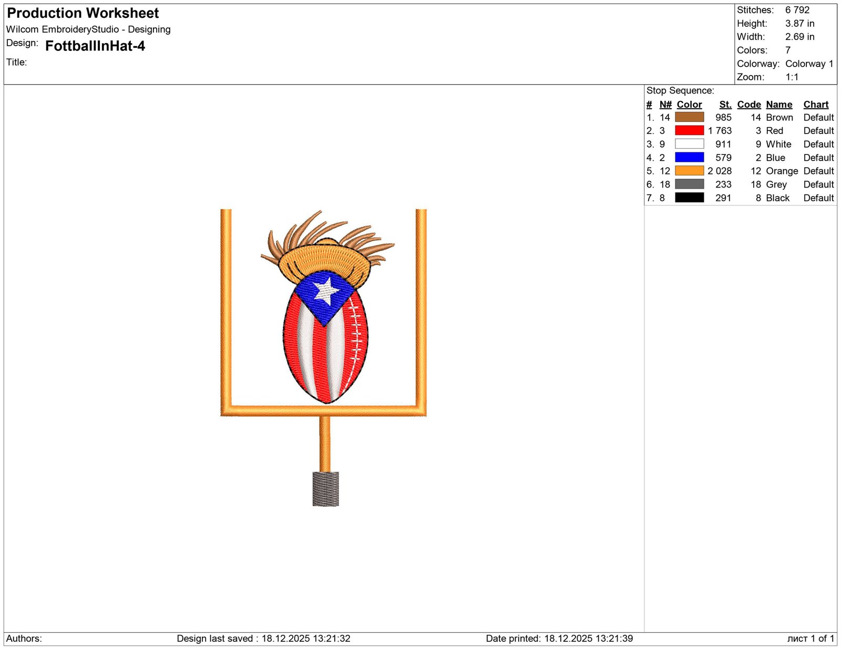Choose the Grey color swatch

pos(689,184)
